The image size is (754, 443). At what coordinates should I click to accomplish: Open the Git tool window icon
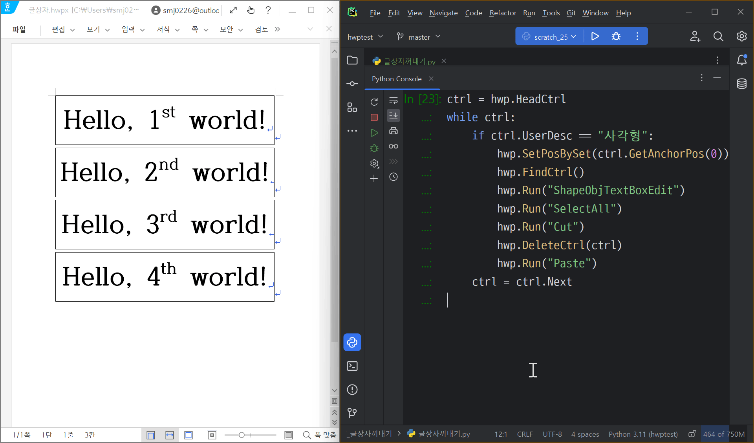[x=352, y=413]
